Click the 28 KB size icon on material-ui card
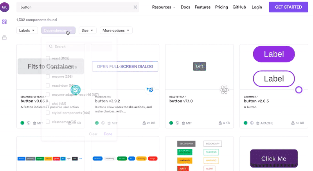The image size is (313, 171). [144, 123]
